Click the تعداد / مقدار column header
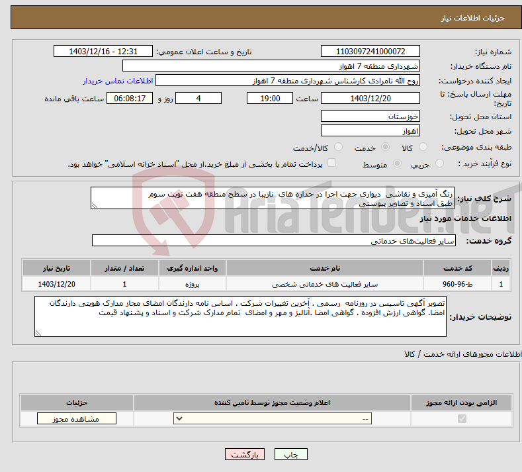522x472 pixels. 124,268
